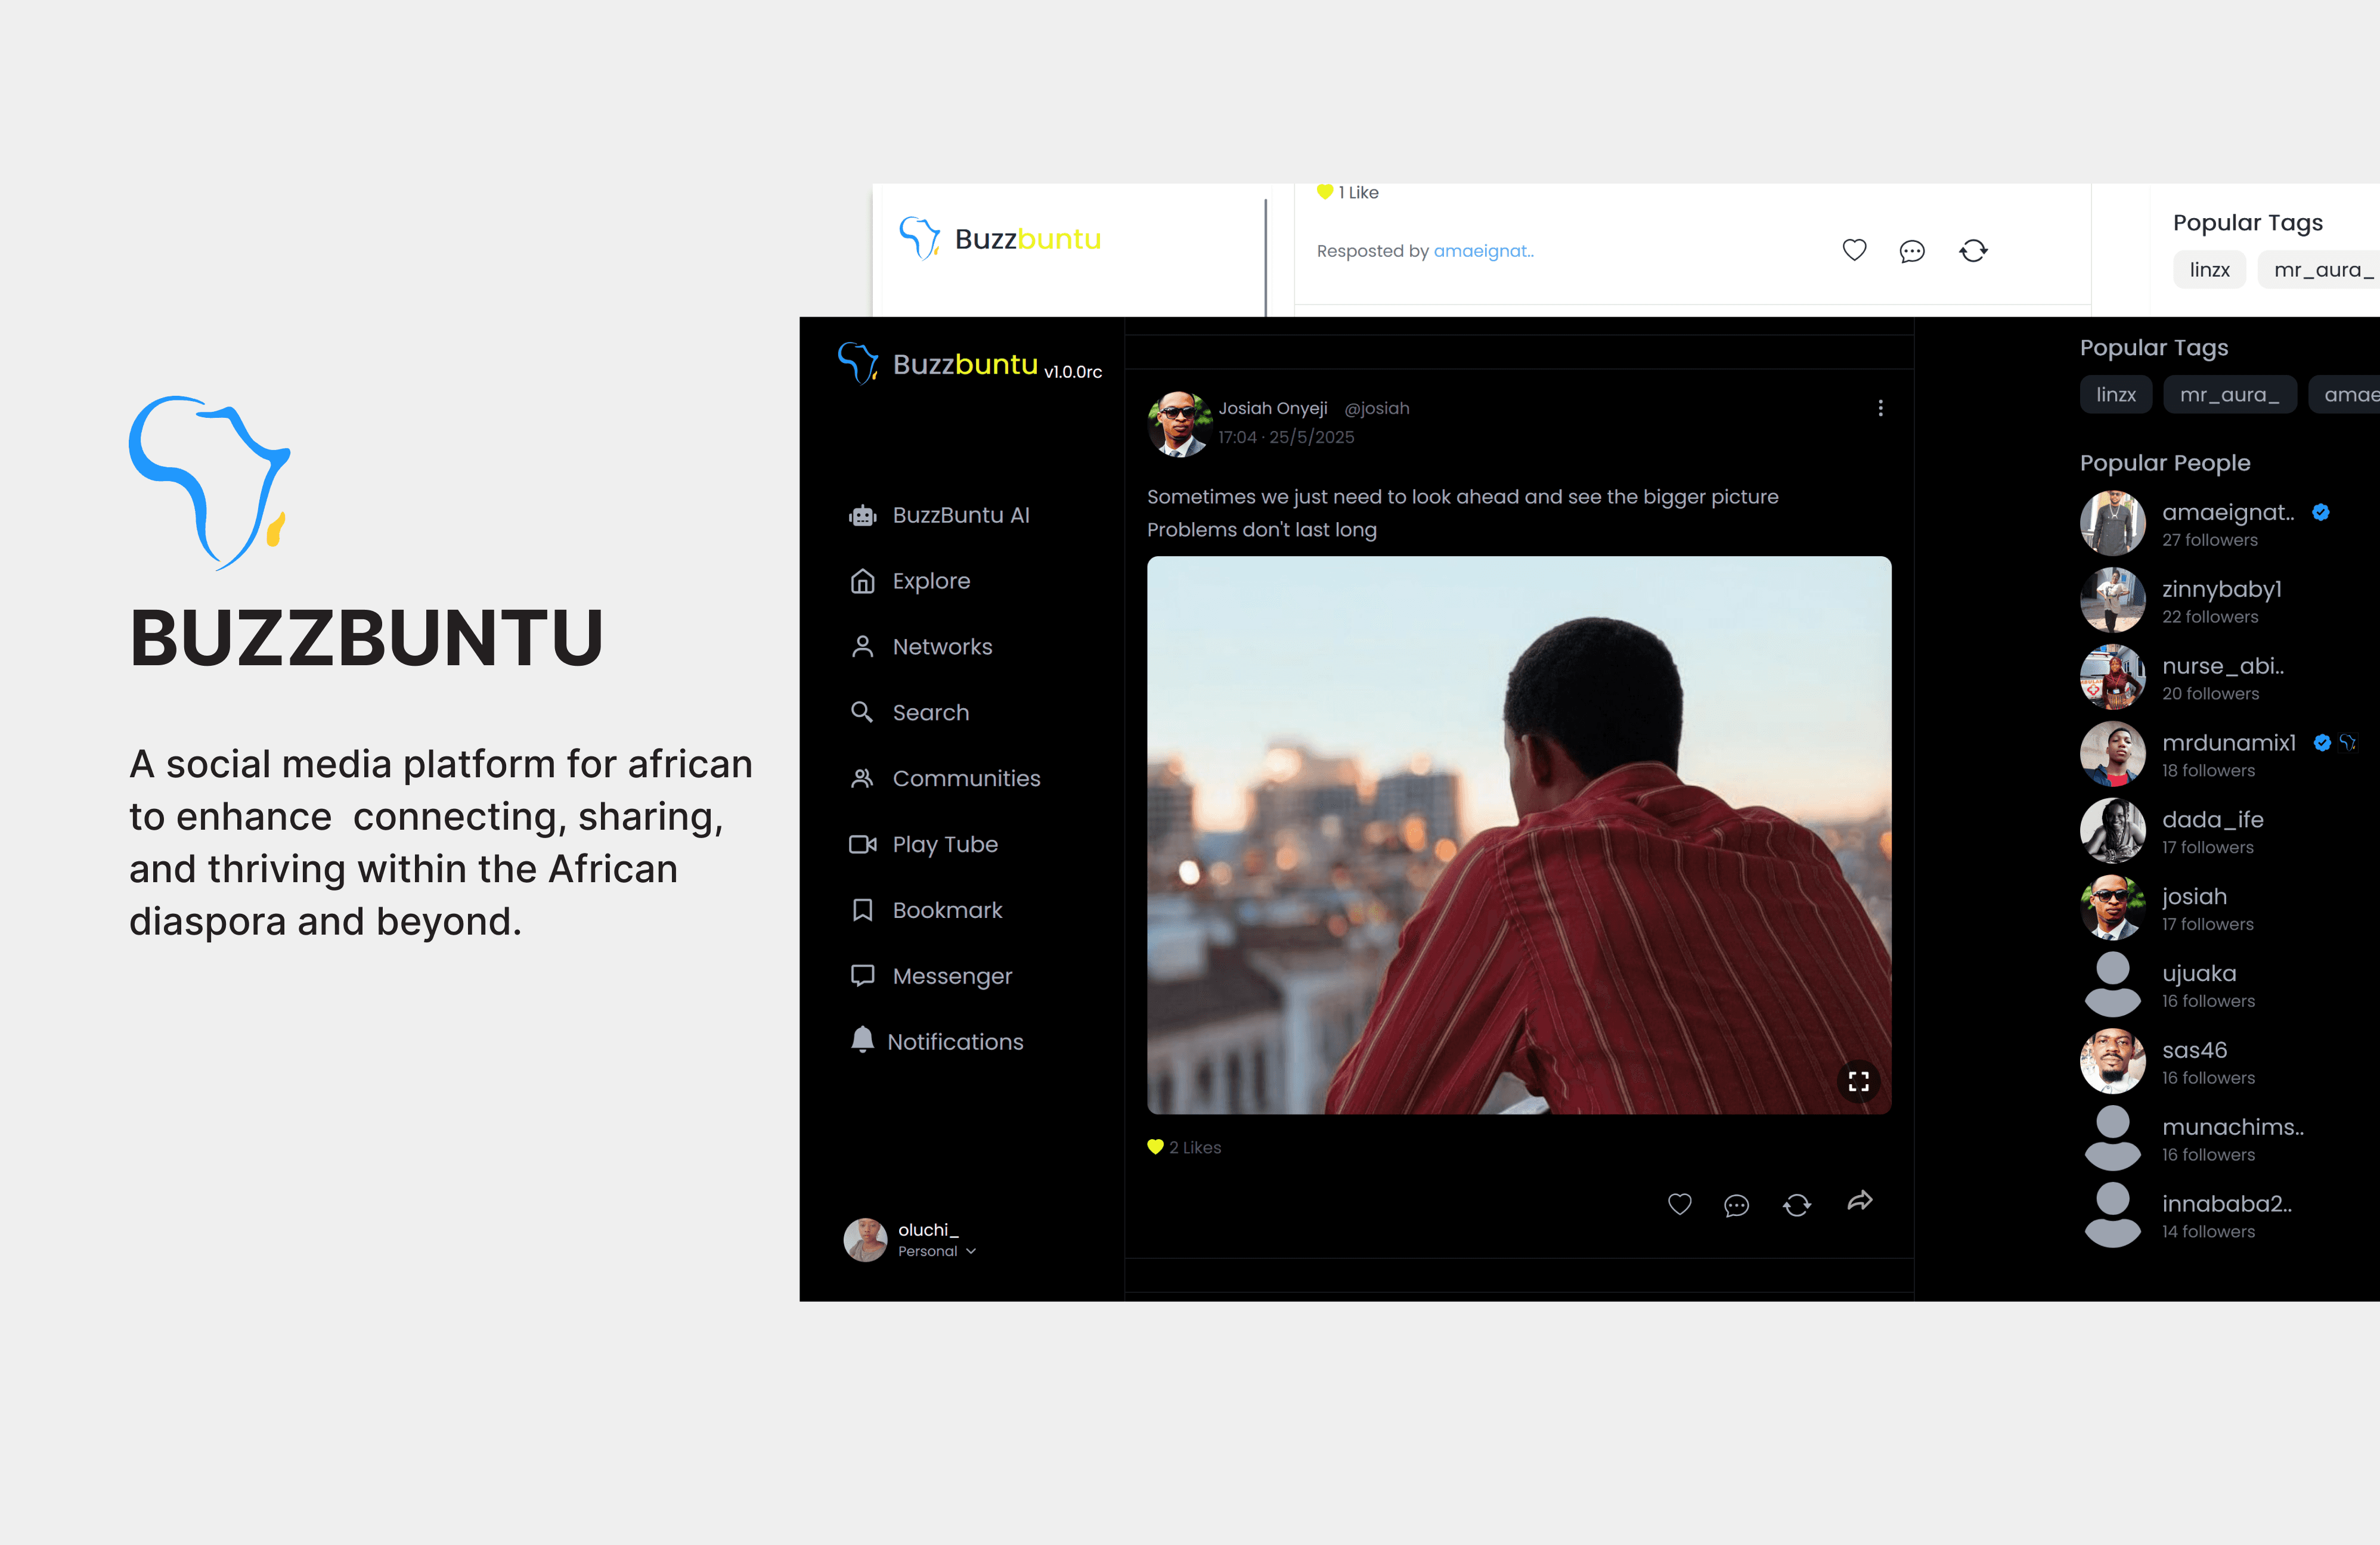Open Play Tube section
Image resolution: width=2380 pixels, height=1545 pixels.
(944, 844)
